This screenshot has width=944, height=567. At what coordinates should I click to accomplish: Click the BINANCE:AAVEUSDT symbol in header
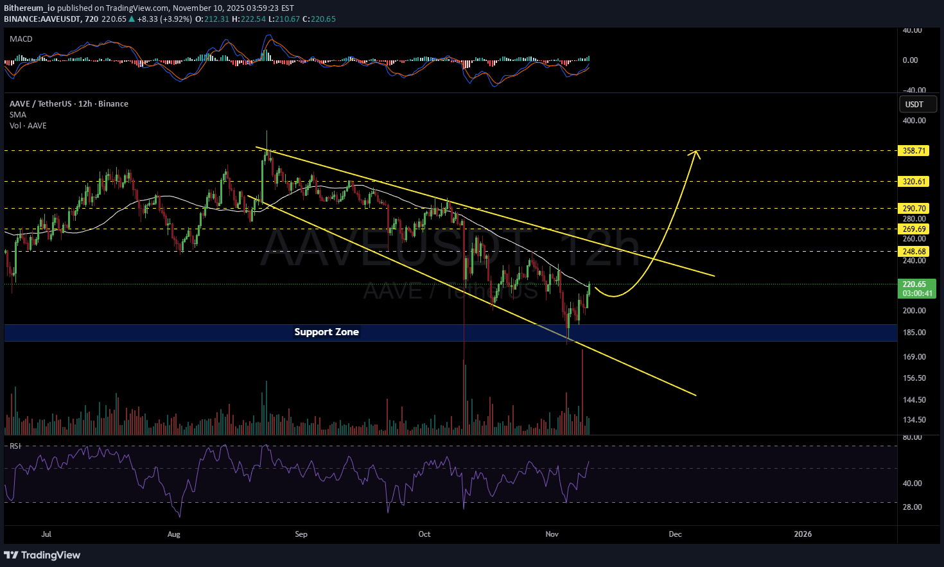pyautogui.click(x=42, y=19)
